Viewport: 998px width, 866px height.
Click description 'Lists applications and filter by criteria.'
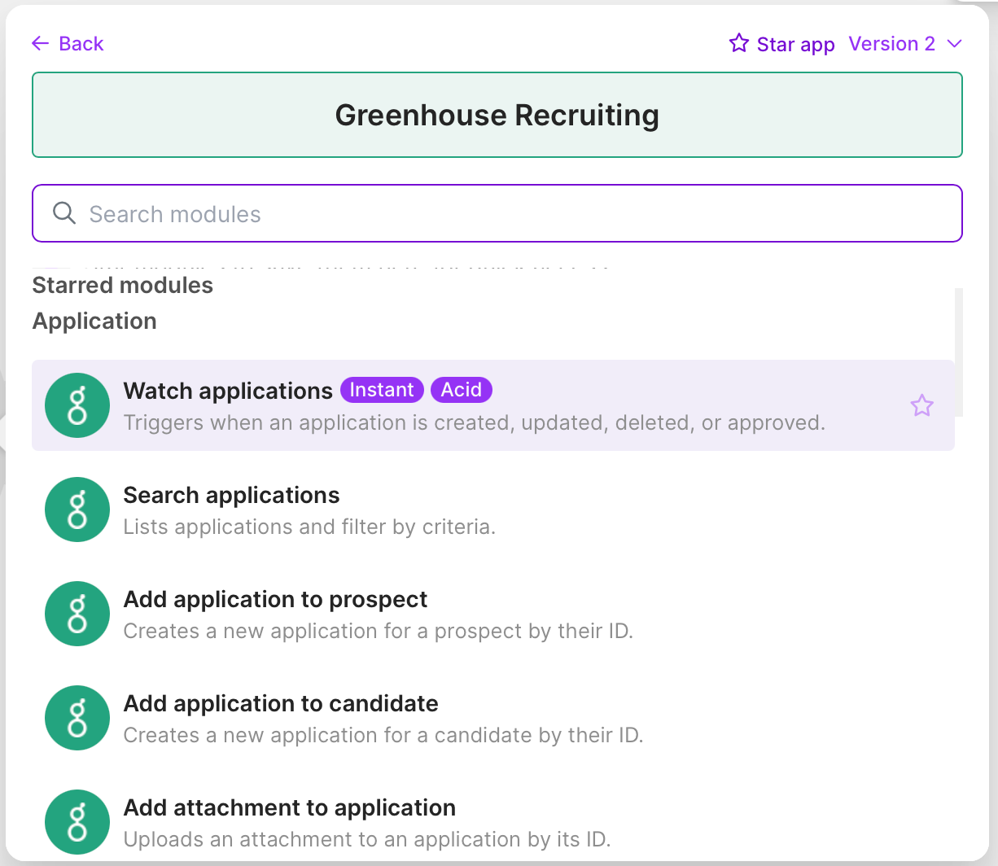click(309, 527)
